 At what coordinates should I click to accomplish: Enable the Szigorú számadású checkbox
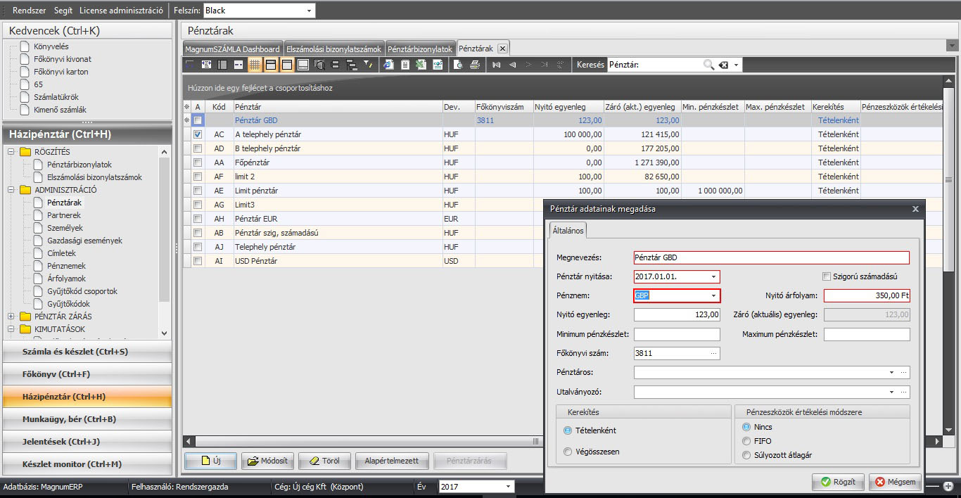click(x=827, y=276)
